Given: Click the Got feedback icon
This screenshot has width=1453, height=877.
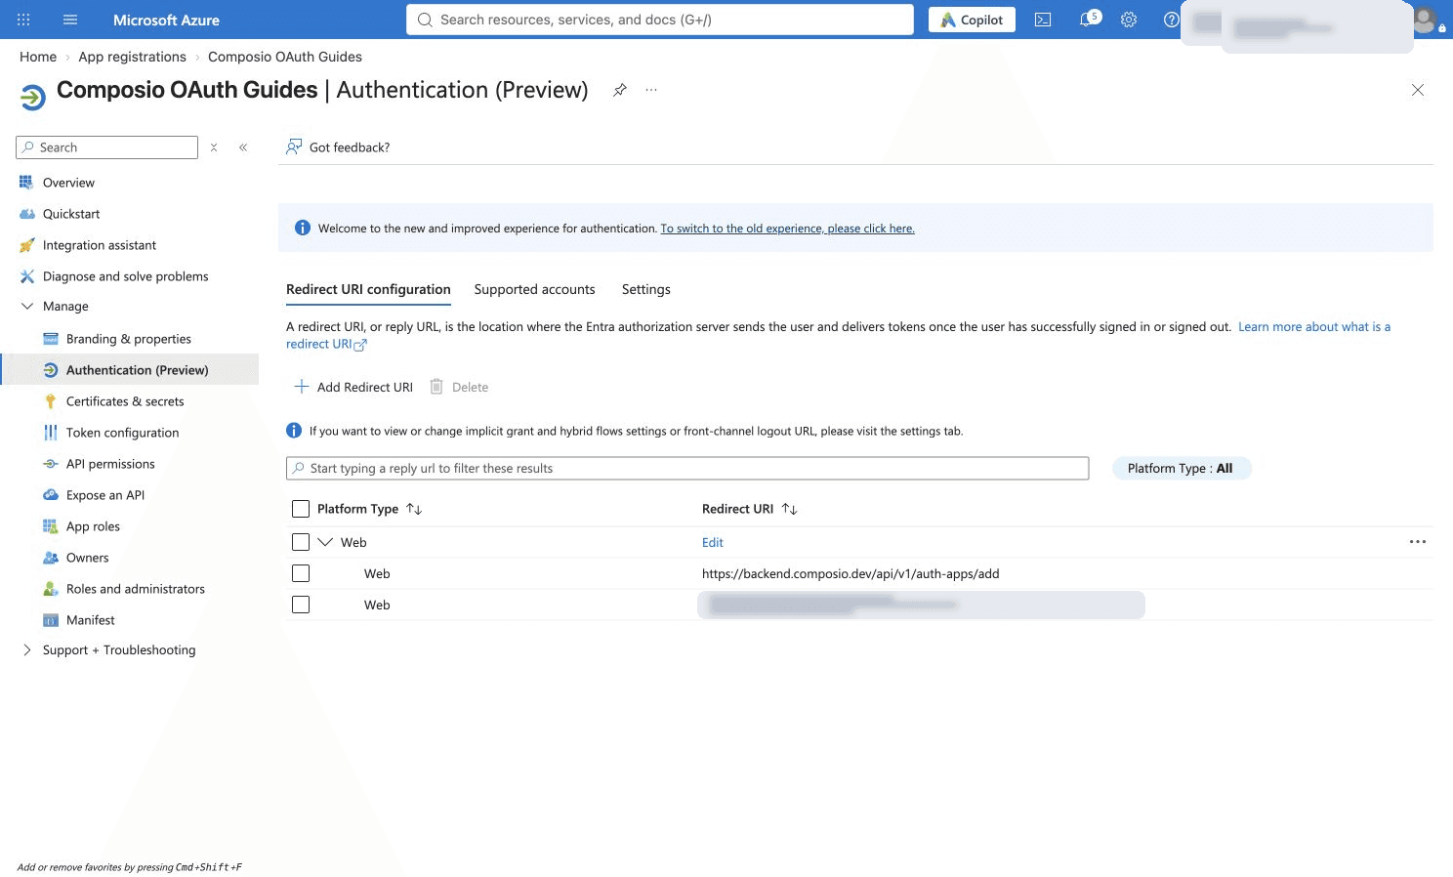Looking at the screenshot, I should [294, 146].
